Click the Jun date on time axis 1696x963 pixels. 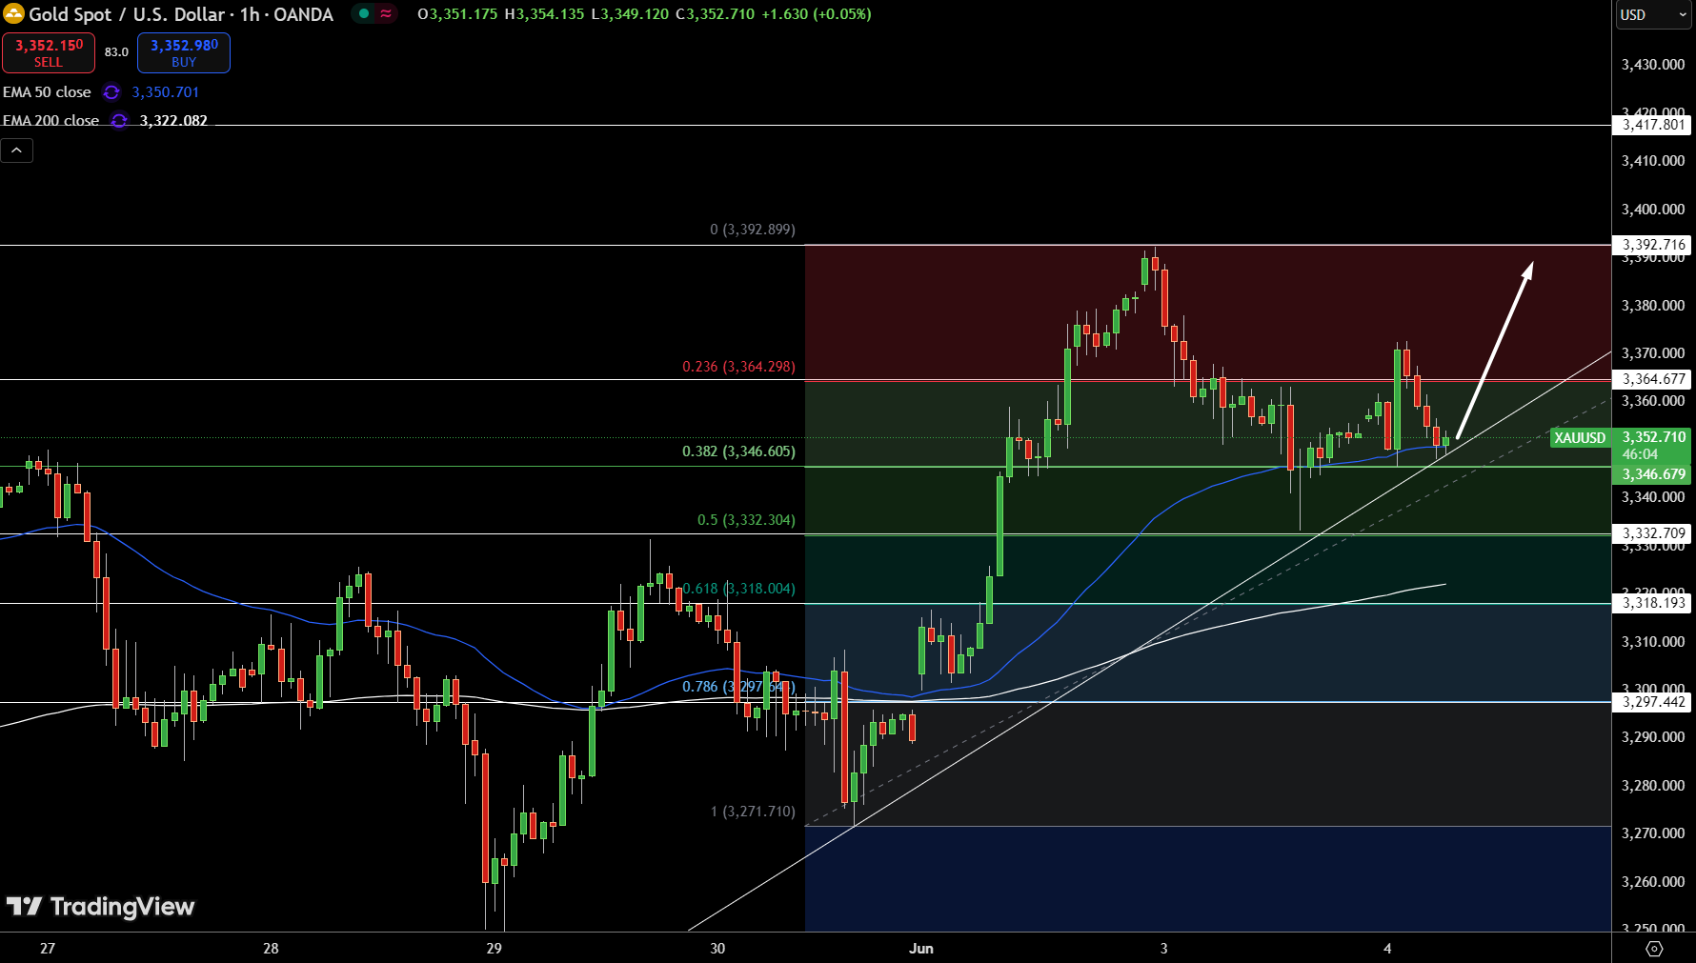click(921, 949)
